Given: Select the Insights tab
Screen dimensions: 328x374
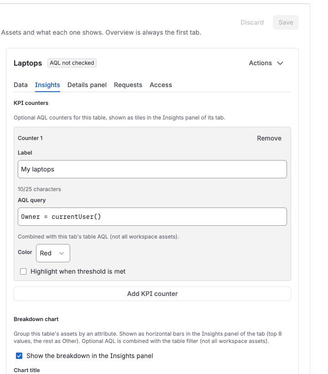Looking at the screenshot, I should [x=47, y=85].
